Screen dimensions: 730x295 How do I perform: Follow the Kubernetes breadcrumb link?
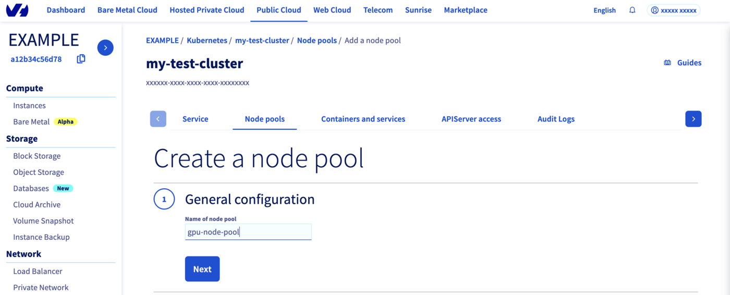click(207, 40)
